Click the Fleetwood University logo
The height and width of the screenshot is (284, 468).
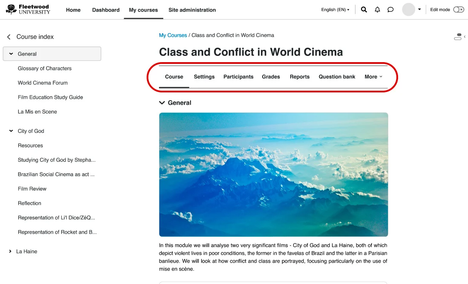tap(28, 9)
